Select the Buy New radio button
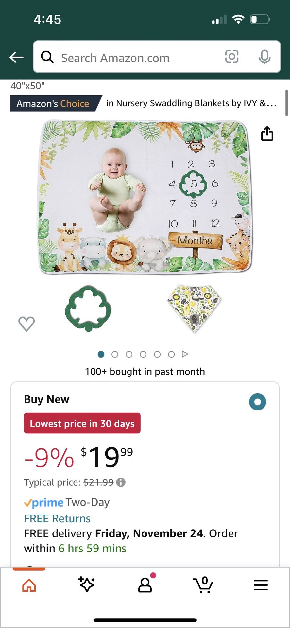 [x=258, y=402]
